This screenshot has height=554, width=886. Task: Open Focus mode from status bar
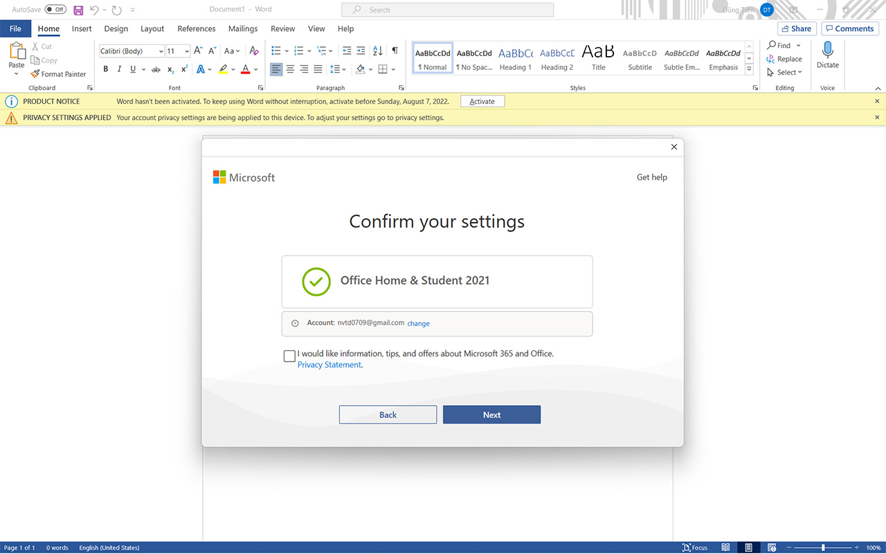pyautogui.click(x=695, y=548)
